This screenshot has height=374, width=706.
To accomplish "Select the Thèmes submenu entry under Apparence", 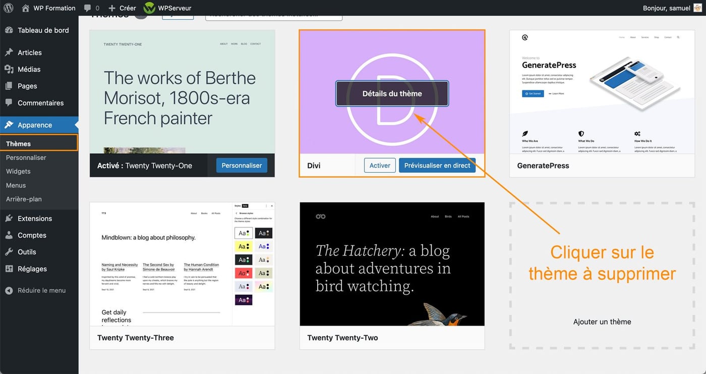I will click(x=19, y=143).
